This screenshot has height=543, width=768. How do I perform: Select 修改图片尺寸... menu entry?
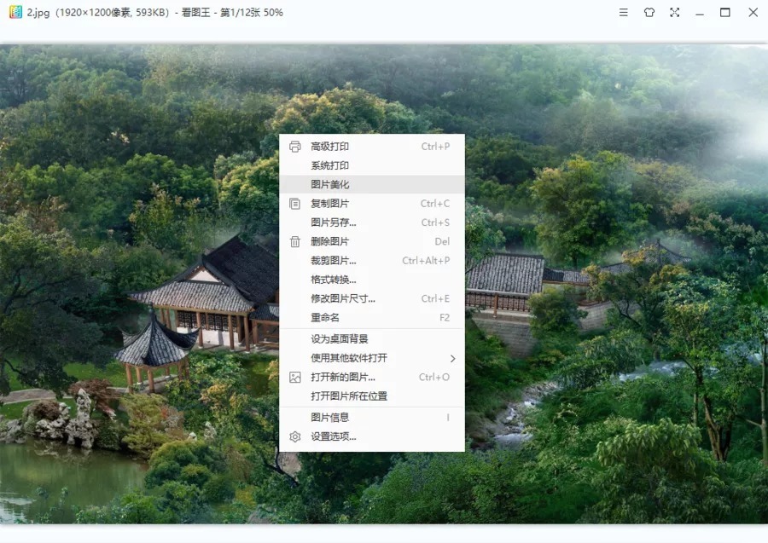click(x=342, y=298)
